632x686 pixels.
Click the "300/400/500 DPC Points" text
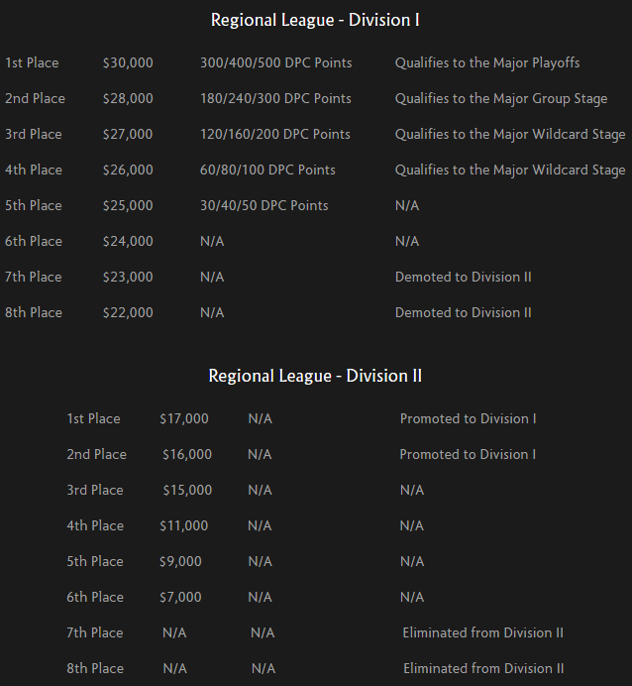275,62
